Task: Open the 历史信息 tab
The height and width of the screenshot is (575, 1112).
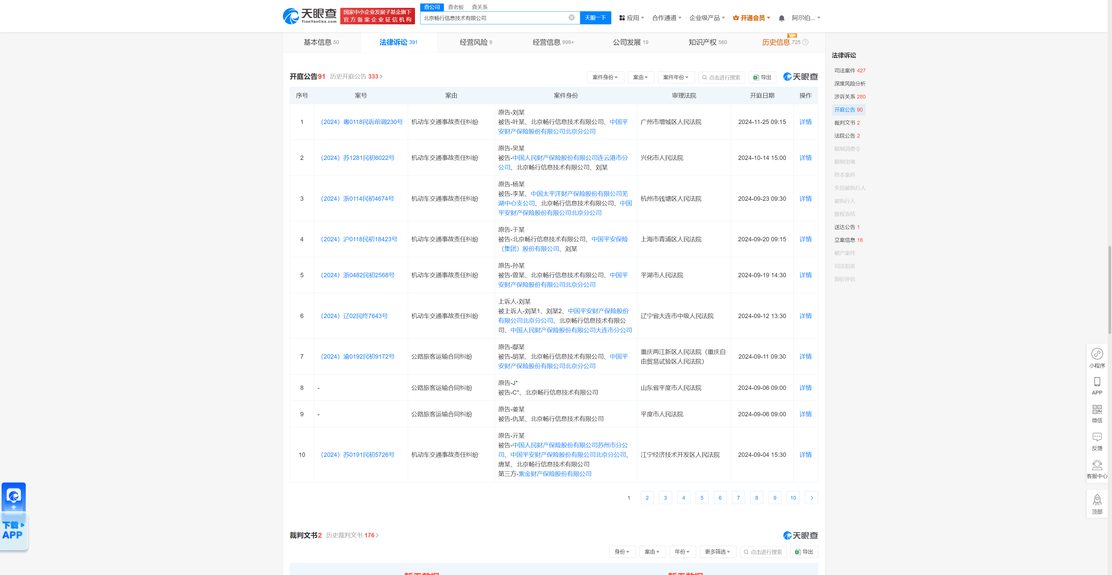Action: click(x=776, y=42)
